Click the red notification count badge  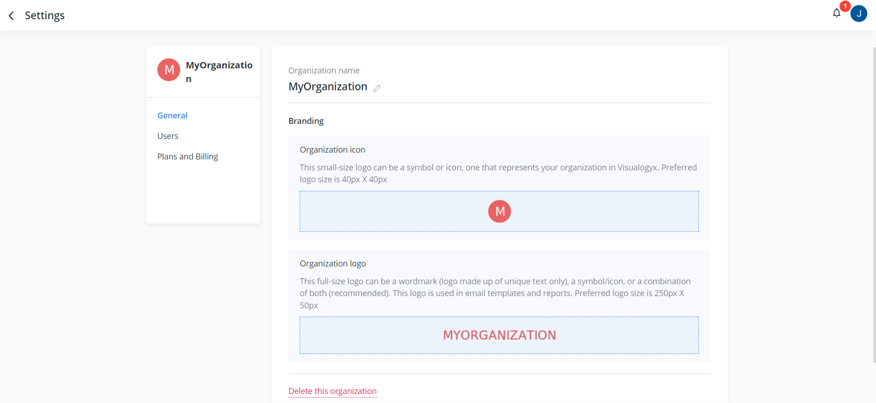(x=845, y=6)
